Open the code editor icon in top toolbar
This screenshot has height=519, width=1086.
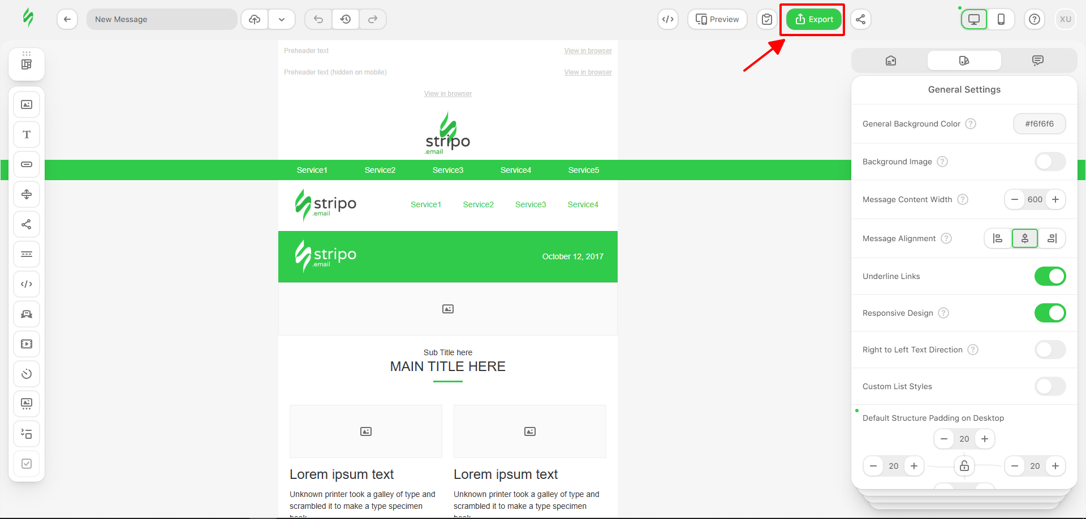point(668,19)
